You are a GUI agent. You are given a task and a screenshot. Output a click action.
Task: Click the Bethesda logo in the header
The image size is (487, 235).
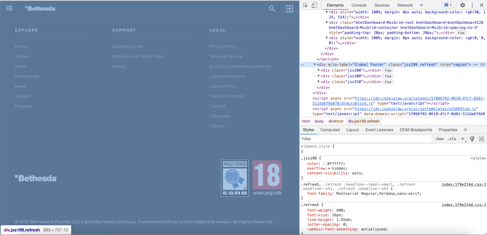coord(40,9)
